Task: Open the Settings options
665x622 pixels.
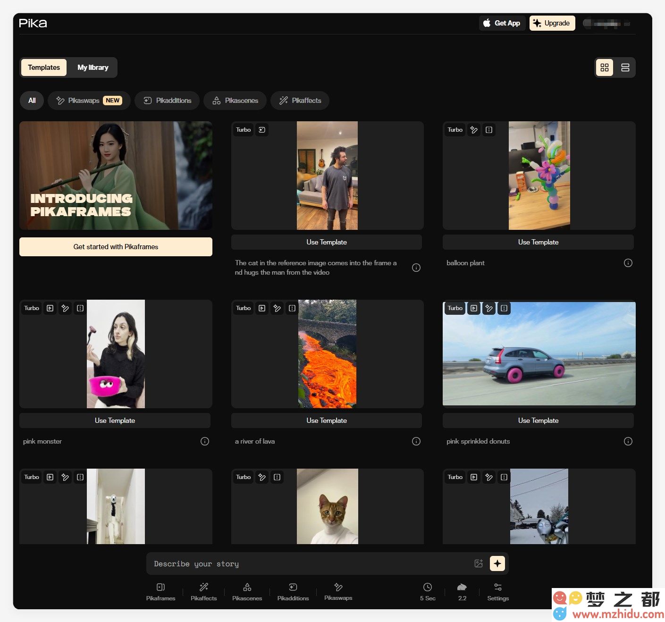Action: pos(498,592)
